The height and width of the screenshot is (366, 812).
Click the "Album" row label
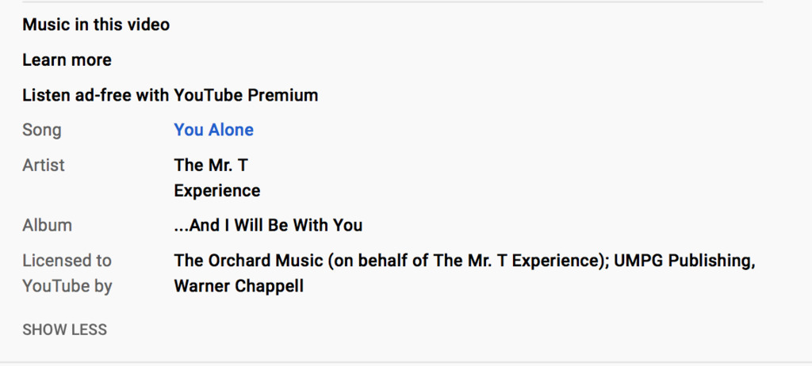point(47,225)
